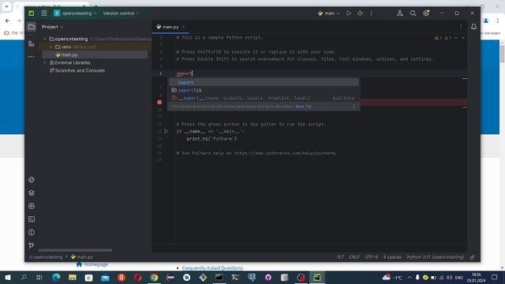
Task: Click the Next Tip link
Action: 303,106
